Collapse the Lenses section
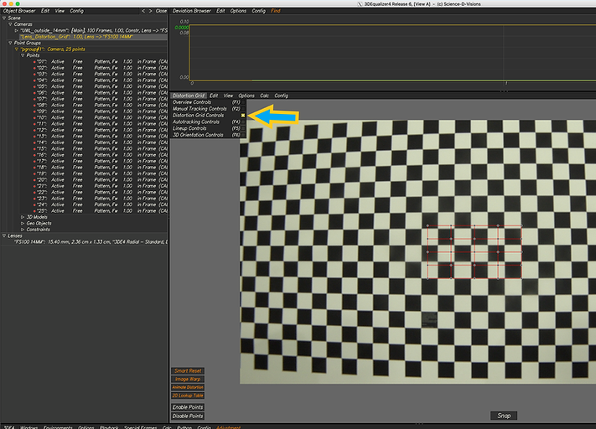 tap(4, 235)
